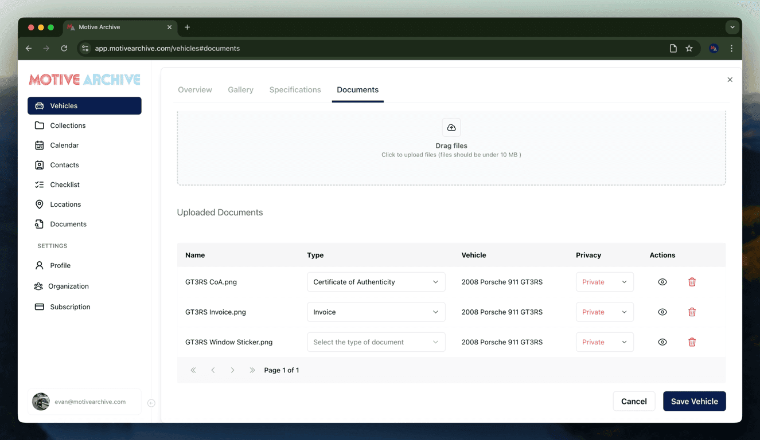Click the Organization people icon
This screenshot has height=440, width=760.
[x=38, y=286]
